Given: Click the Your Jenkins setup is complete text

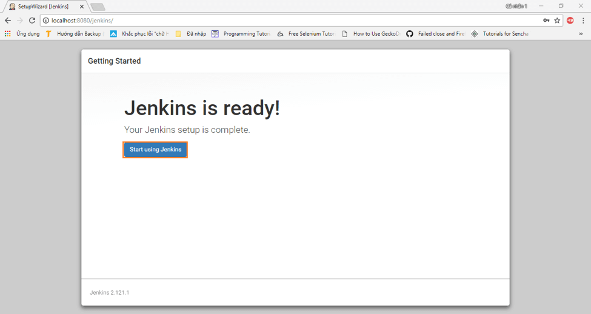Looking at the screenshot, I should pyautogui.click(x=187, y=130).
